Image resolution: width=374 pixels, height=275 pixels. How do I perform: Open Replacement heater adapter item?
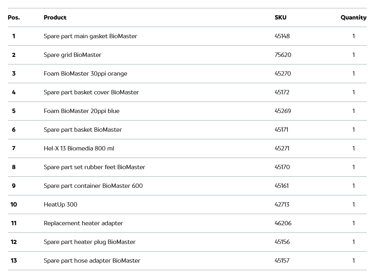coord(83,223)
